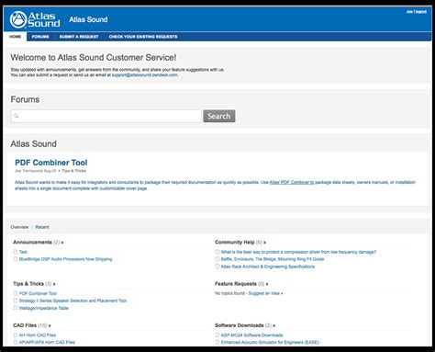This screenshot has width=435, height=352.
Task: Click into the forums search field
Action: pyautogui.click(x=106, y=116)
